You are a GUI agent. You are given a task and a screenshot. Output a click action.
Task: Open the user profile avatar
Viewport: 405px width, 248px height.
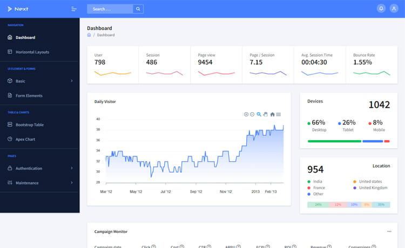393,9
